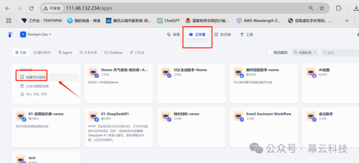This screenshot has width=359, height=163.
Task: Filter apps by 文本生成
Action: pyautogui.click(x=88, y=52)
